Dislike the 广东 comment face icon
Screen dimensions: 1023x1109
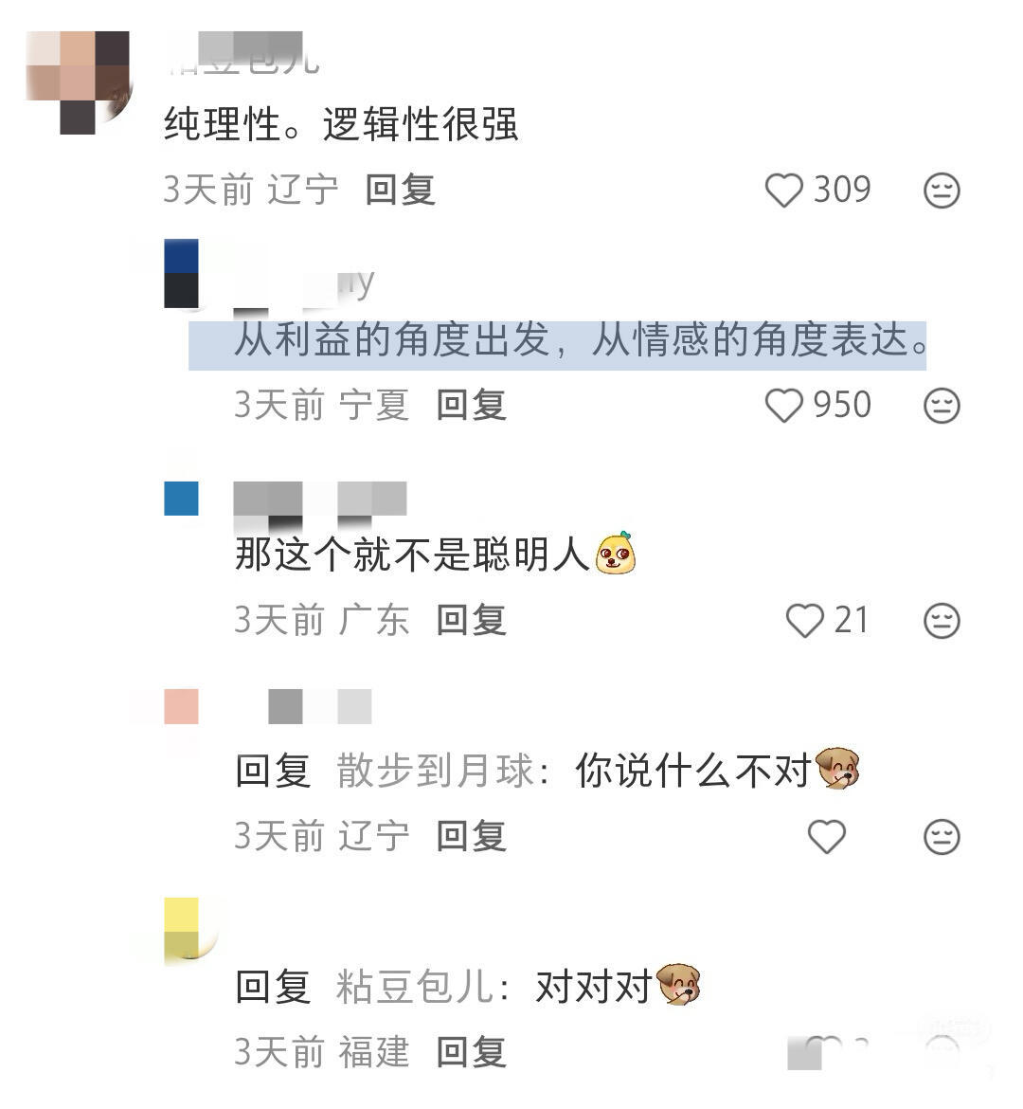(x=942, y=621)
